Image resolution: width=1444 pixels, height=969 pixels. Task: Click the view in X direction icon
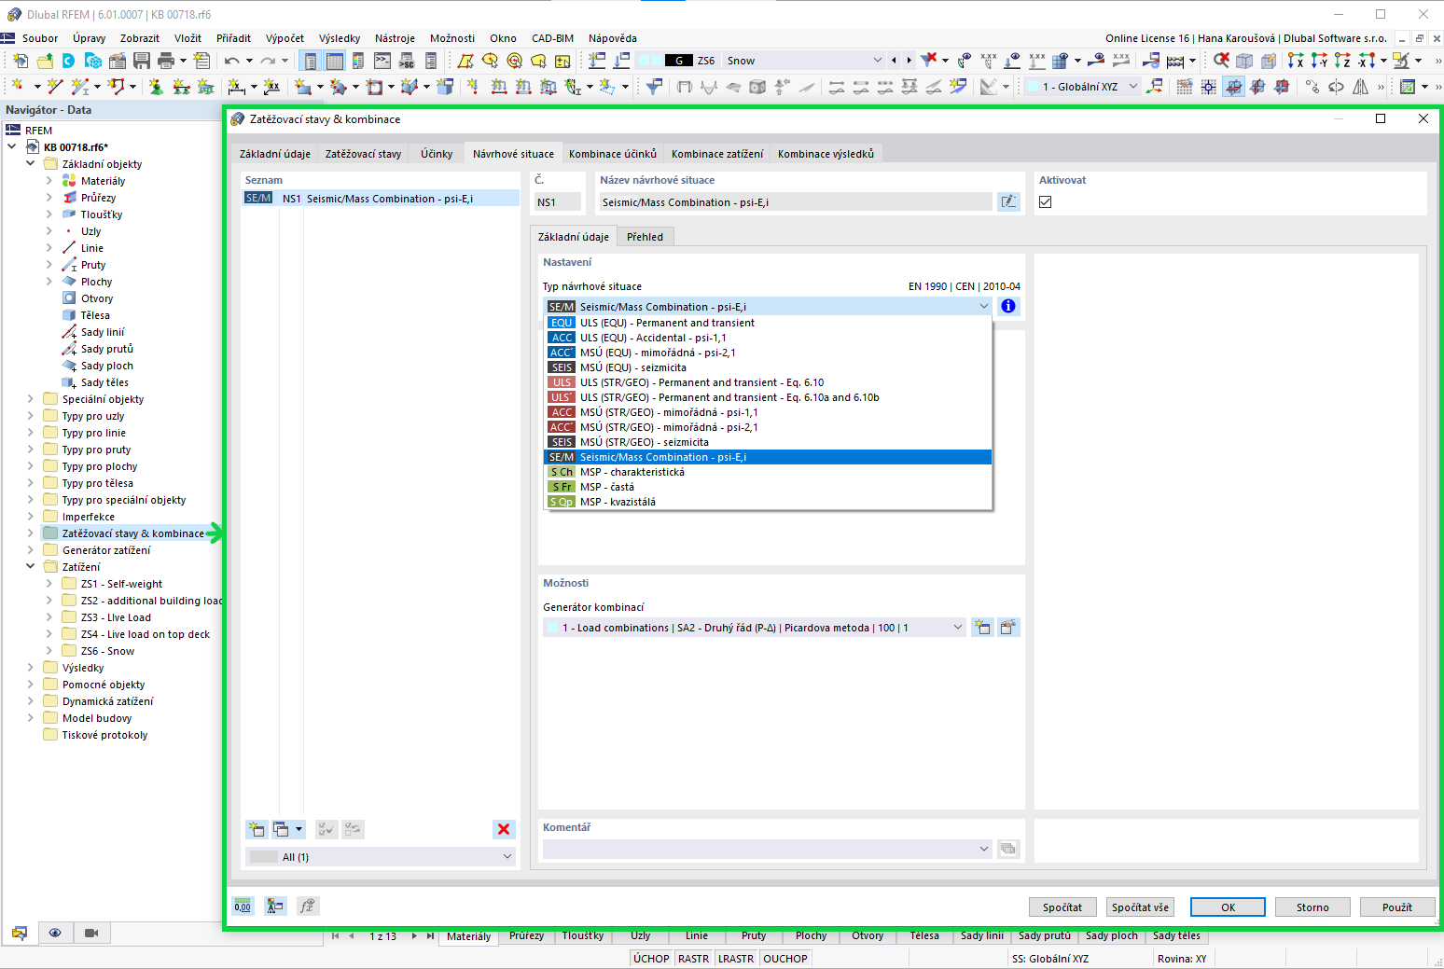coord(1296,61)
